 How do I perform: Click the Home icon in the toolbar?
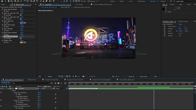click(x=2, y=1)
